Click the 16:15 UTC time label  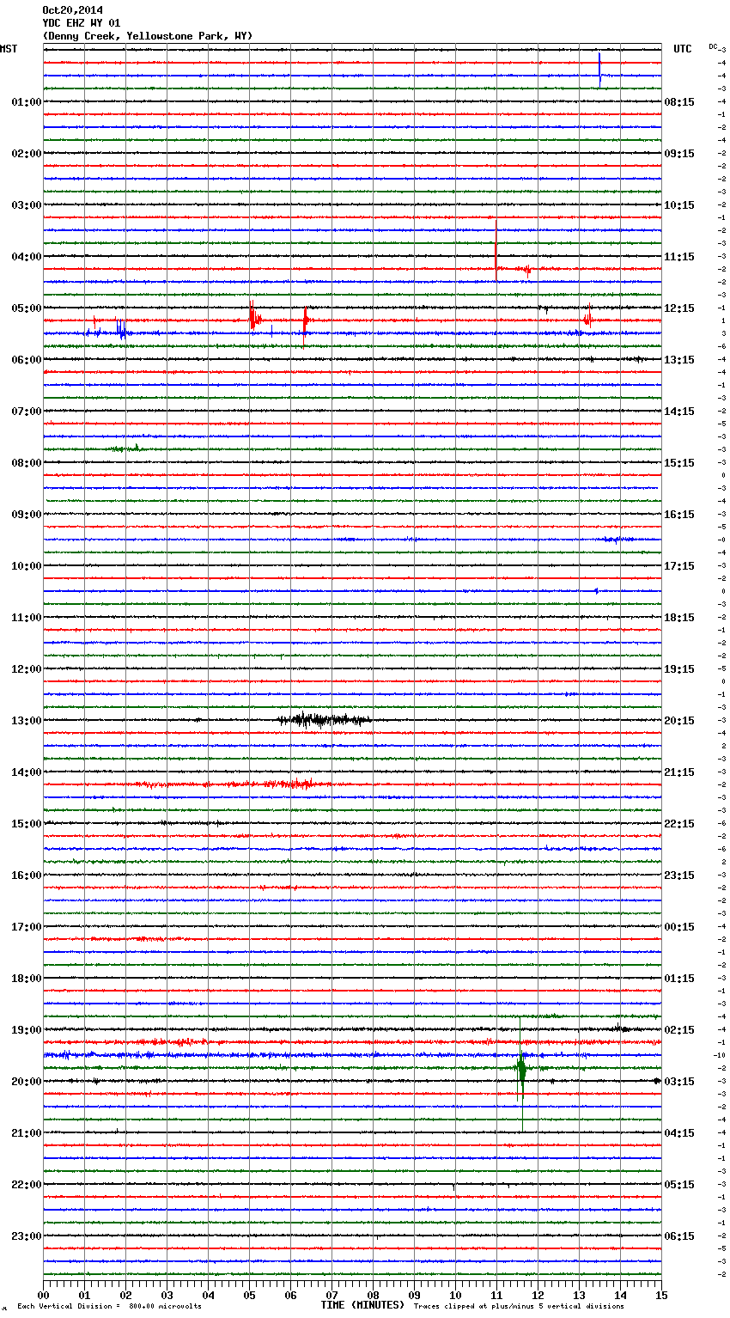[x=679, y=515]
